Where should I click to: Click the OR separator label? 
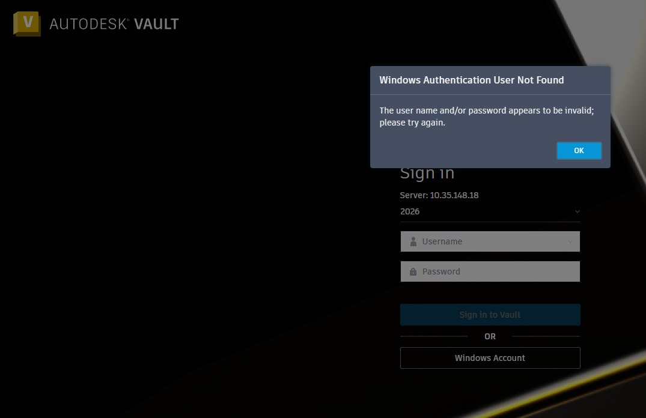490,336
